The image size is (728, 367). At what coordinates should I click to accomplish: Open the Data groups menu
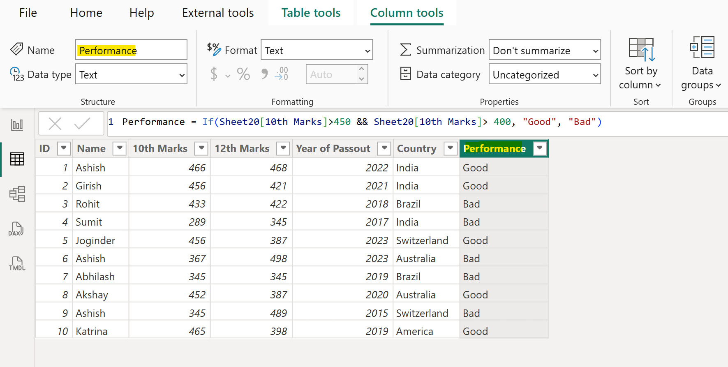(x=702, y=64)
